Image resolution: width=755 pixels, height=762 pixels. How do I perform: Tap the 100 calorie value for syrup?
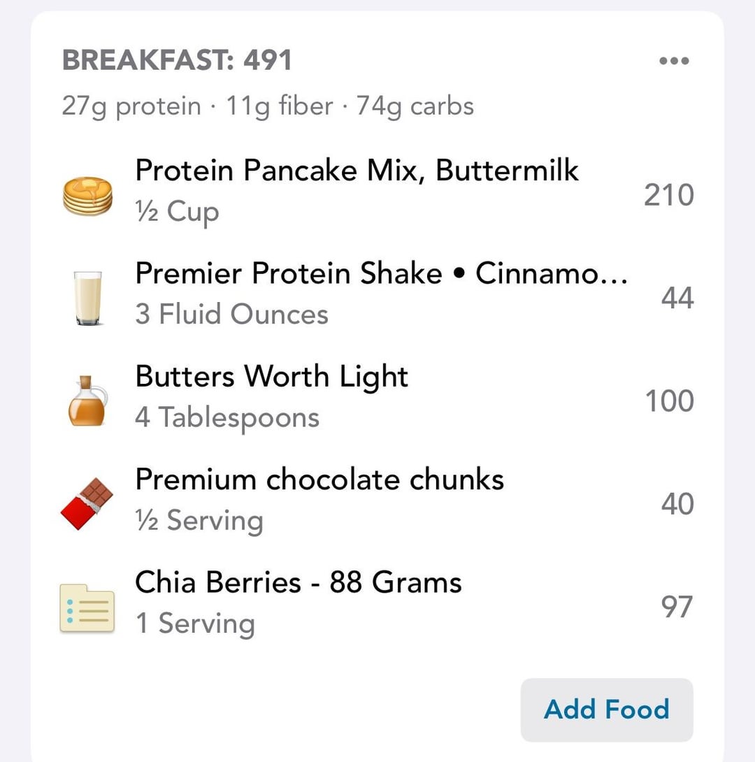point(668,401)
